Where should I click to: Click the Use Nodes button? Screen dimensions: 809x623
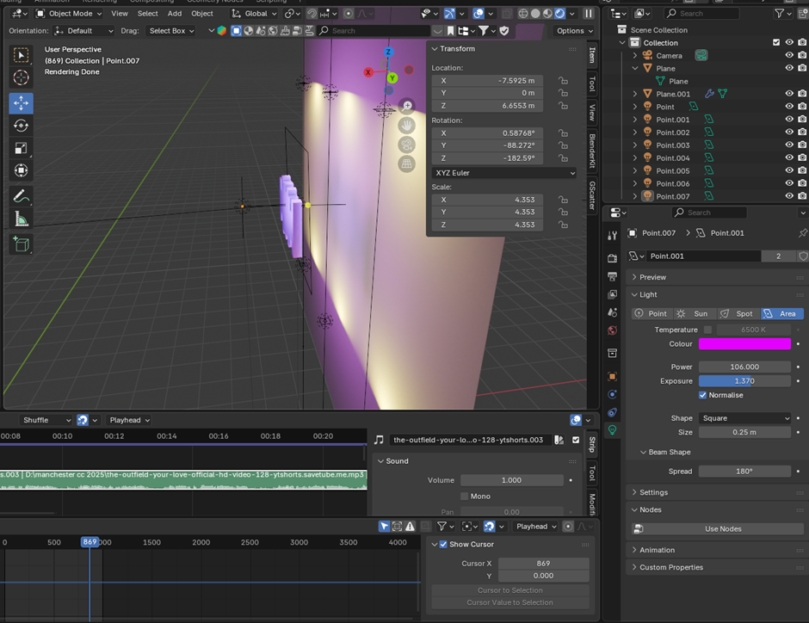[722, 529]
